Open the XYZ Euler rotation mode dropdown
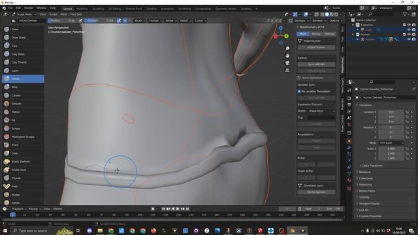This screenshot has height=235, width=418. pyautogui.click(x=391, y=143)
